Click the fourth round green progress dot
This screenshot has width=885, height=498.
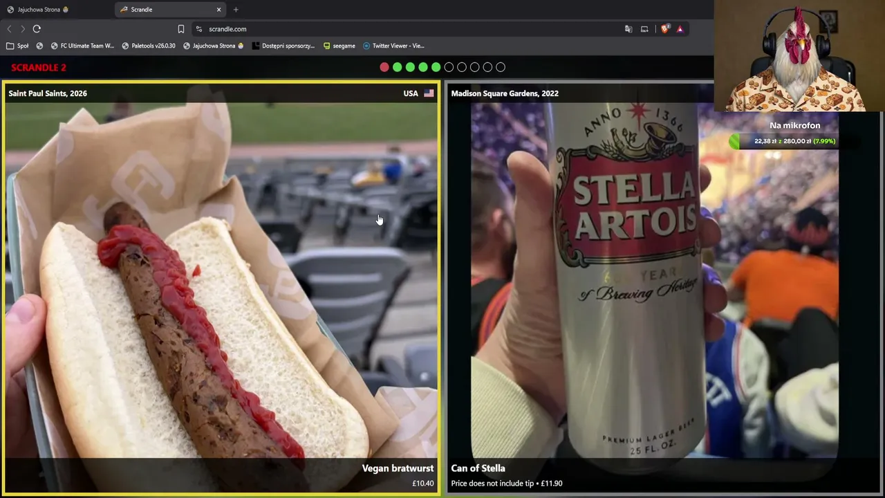423,67
